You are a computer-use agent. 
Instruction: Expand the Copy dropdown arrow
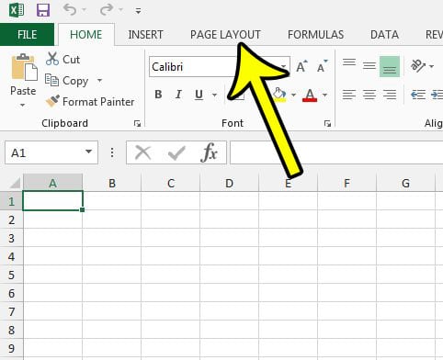coord(99,81)
